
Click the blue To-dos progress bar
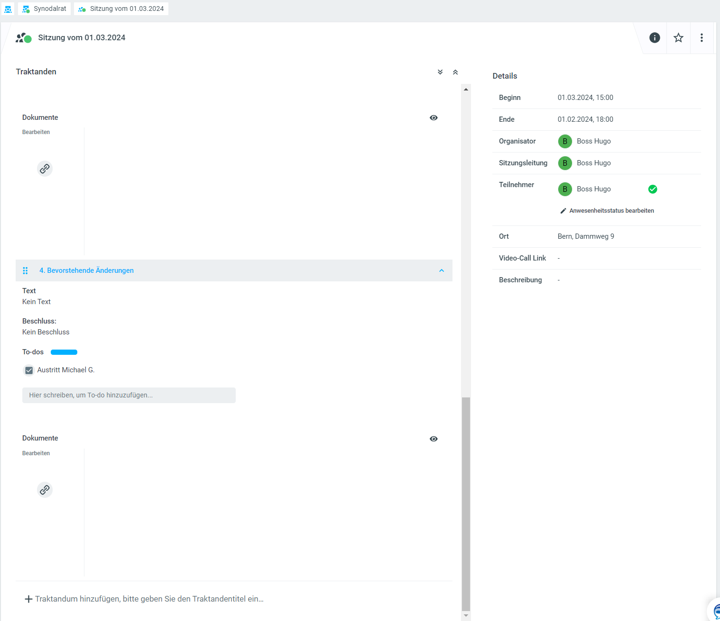64,352
